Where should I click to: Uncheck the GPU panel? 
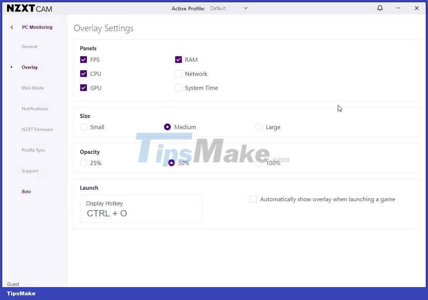click(x=84, y=88)
